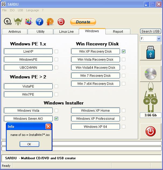Click the green viking helmet toolbar icon
This screenshot has width=163, height=170.
18,21
